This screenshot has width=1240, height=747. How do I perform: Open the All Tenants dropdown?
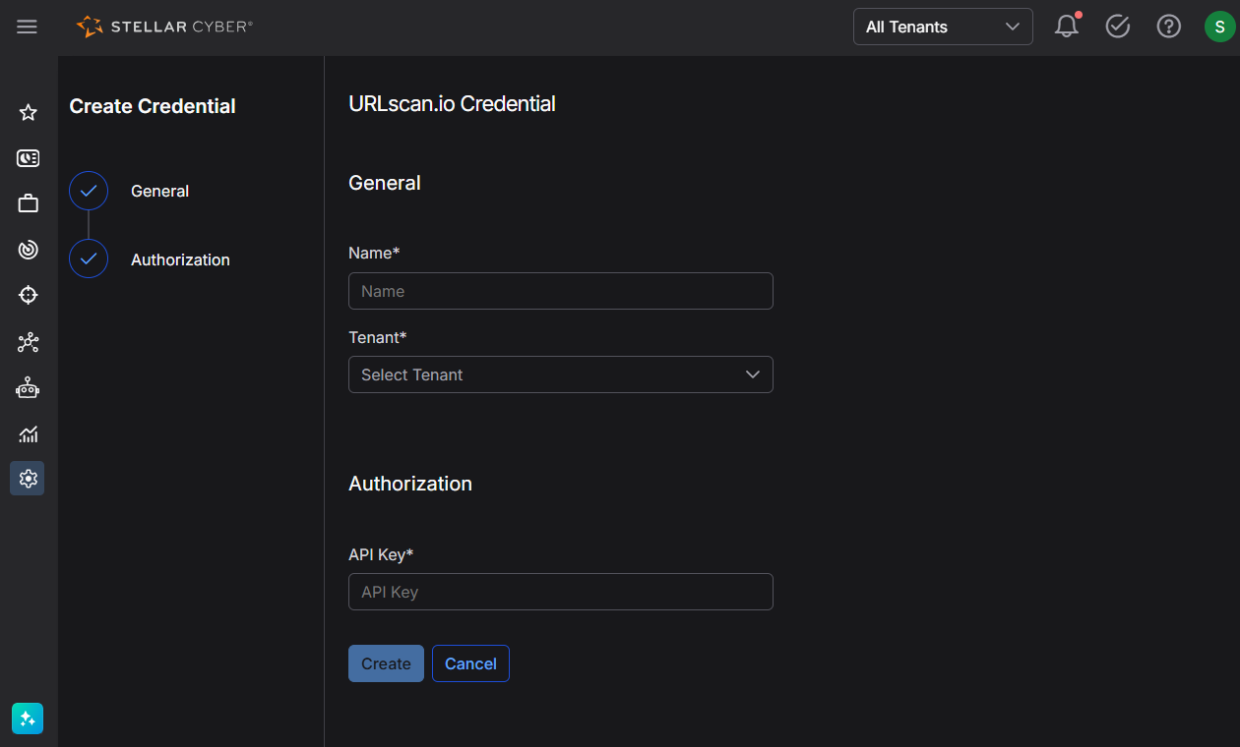click(x=943, y=27)
